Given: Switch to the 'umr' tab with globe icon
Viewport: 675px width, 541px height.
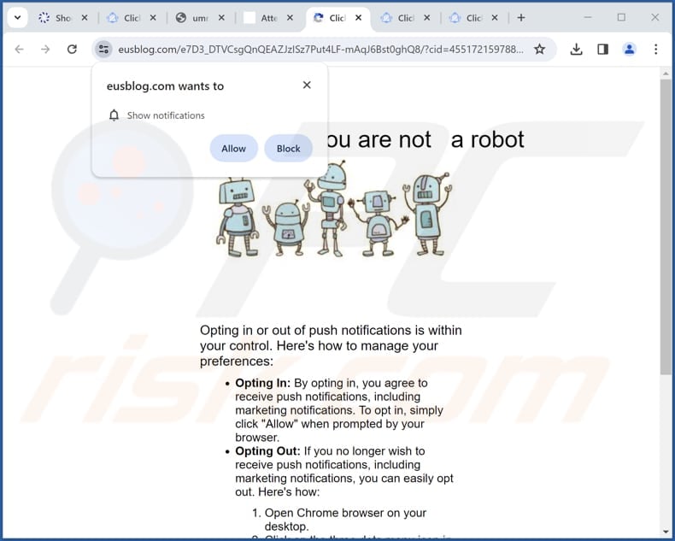Looking at the screenshot, I should tap(192, 18).
